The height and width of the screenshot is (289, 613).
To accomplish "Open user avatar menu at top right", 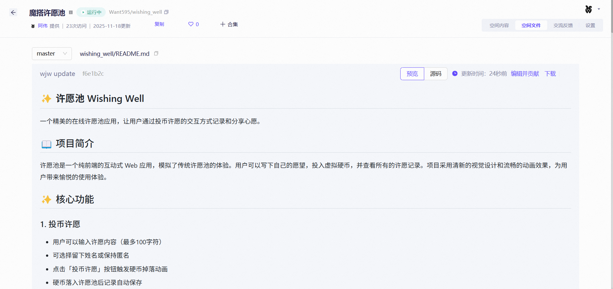I will click(593, 9).
